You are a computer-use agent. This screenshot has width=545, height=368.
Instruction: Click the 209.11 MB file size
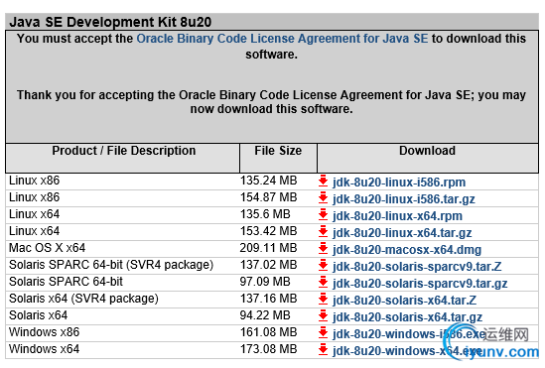(x=268, y=248)
